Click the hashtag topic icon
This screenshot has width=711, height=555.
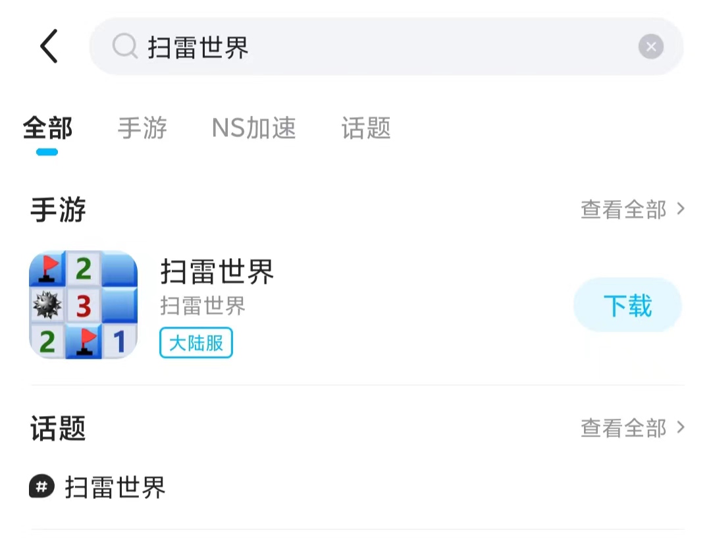(x=42, y=487)
